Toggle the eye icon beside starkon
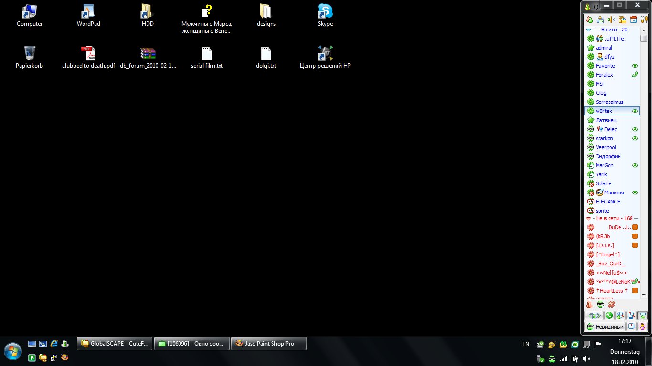The image size is (652, 366). (x=635, y=138)
